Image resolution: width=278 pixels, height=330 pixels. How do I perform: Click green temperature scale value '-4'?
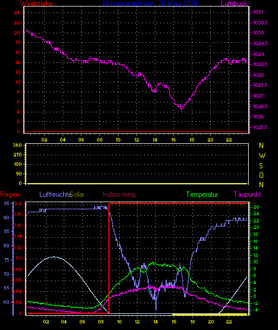click(255, 310)
